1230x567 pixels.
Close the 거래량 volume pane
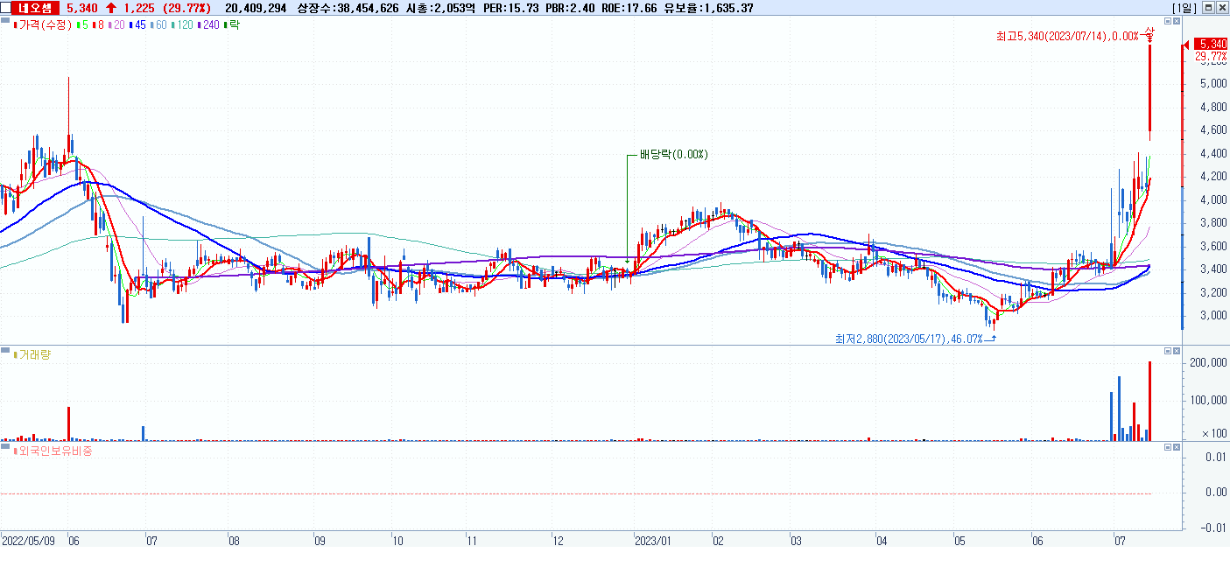point(1177,351)
